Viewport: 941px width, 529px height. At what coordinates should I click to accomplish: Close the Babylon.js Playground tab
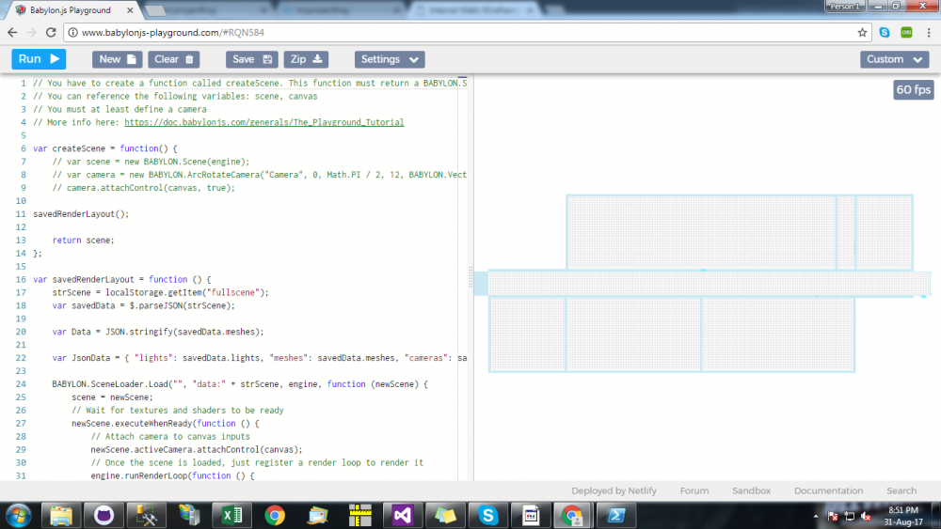coord(130,10)
